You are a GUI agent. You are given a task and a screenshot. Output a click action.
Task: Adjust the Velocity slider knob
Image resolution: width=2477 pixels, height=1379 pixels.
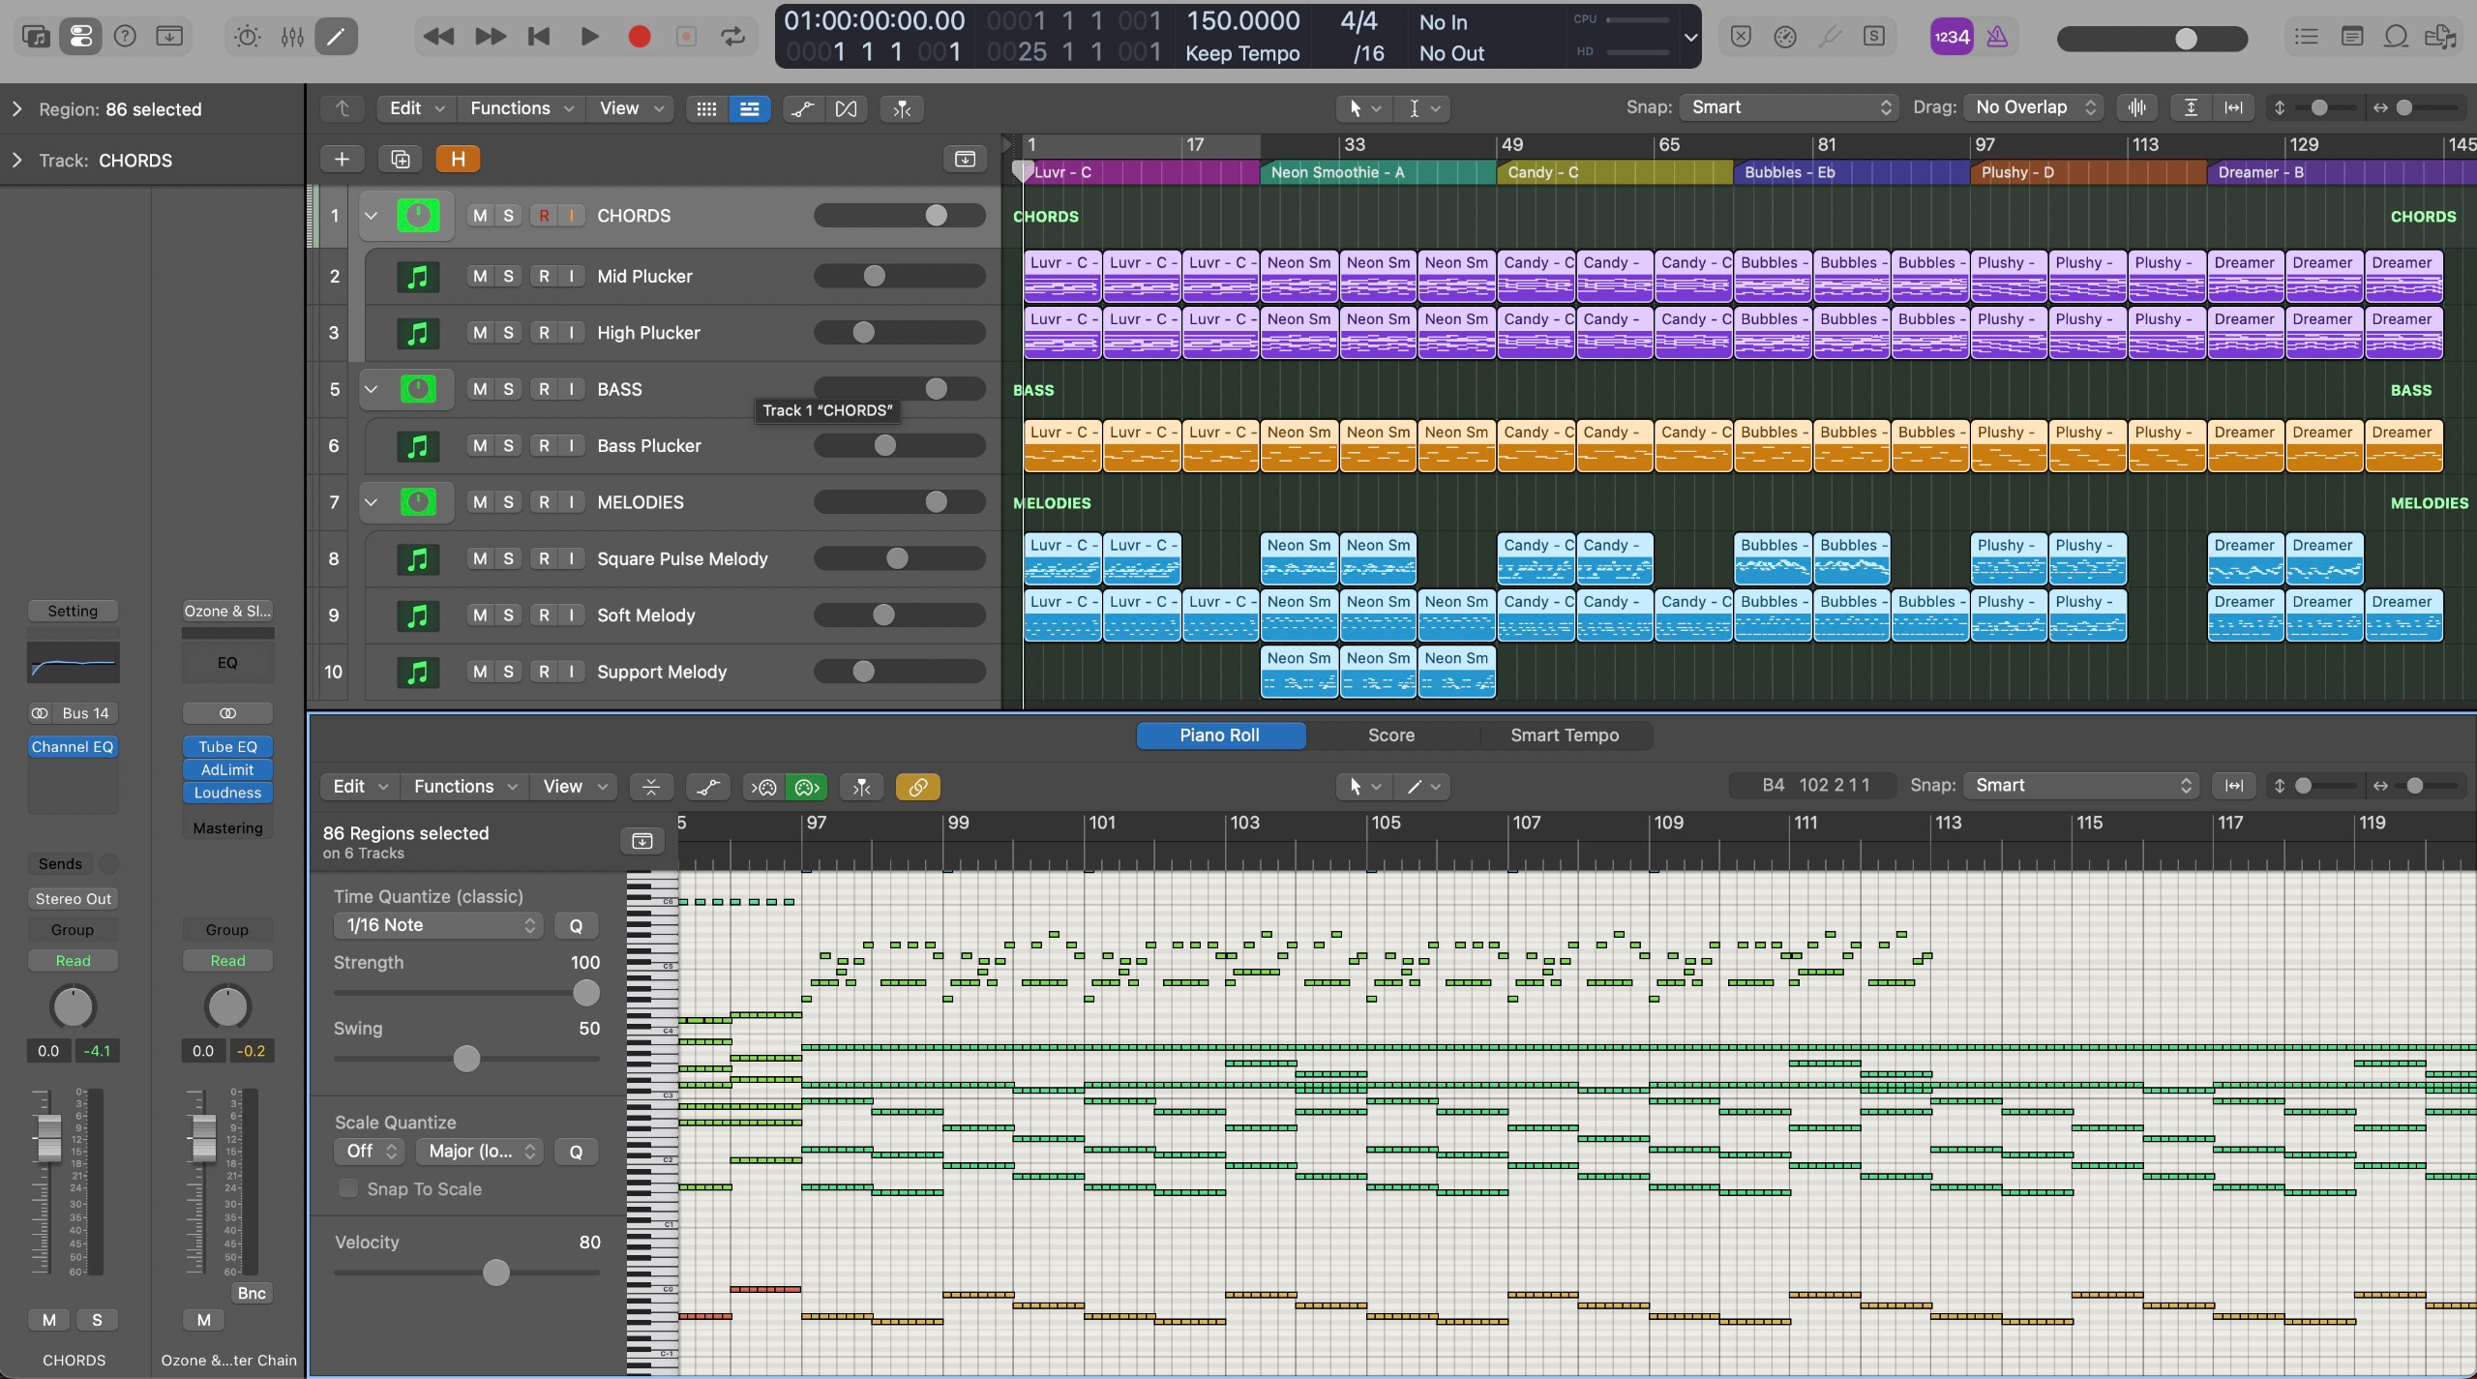(495, 1273)
